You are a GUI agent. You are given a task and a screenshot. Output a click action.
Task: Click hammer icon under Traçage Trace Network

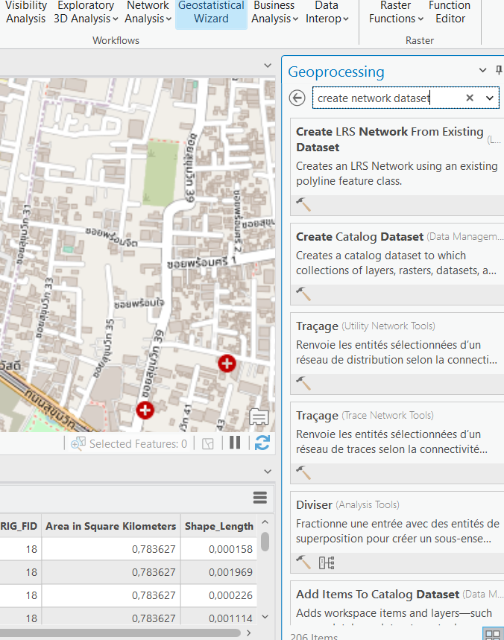click(x=303, y=472)
